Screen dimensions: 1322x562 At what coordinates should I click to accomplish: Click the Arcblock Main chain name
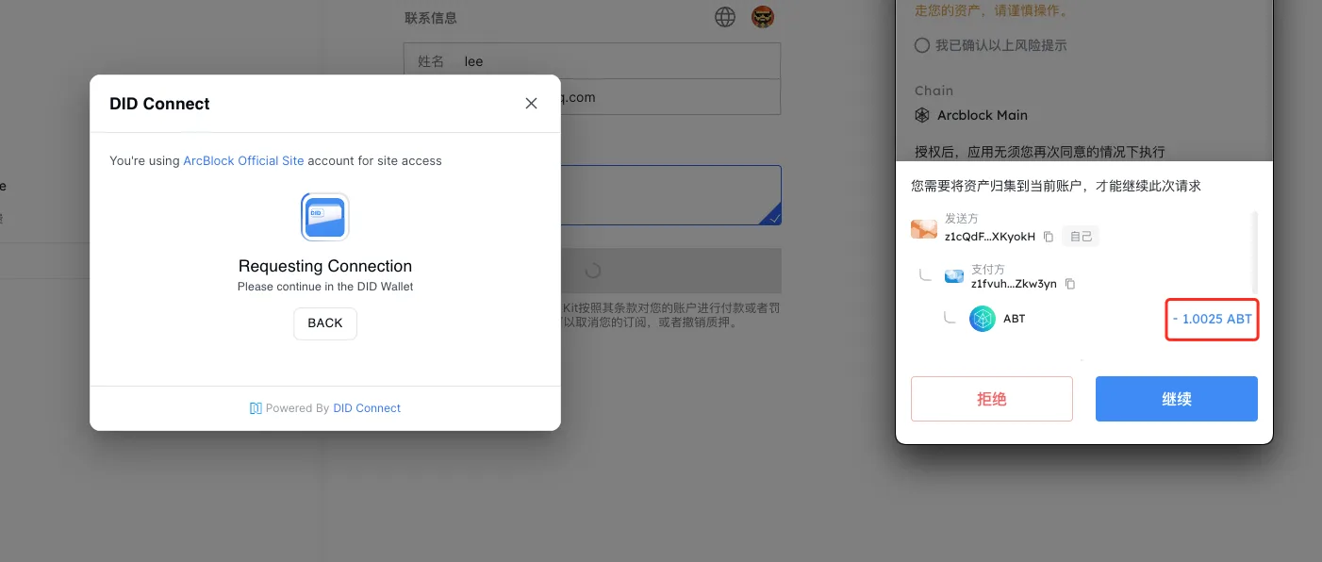point(983,115)
